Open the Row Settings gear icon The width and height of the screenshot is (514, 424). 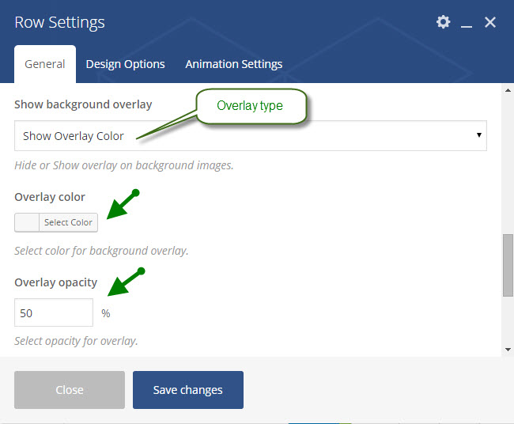443,22
